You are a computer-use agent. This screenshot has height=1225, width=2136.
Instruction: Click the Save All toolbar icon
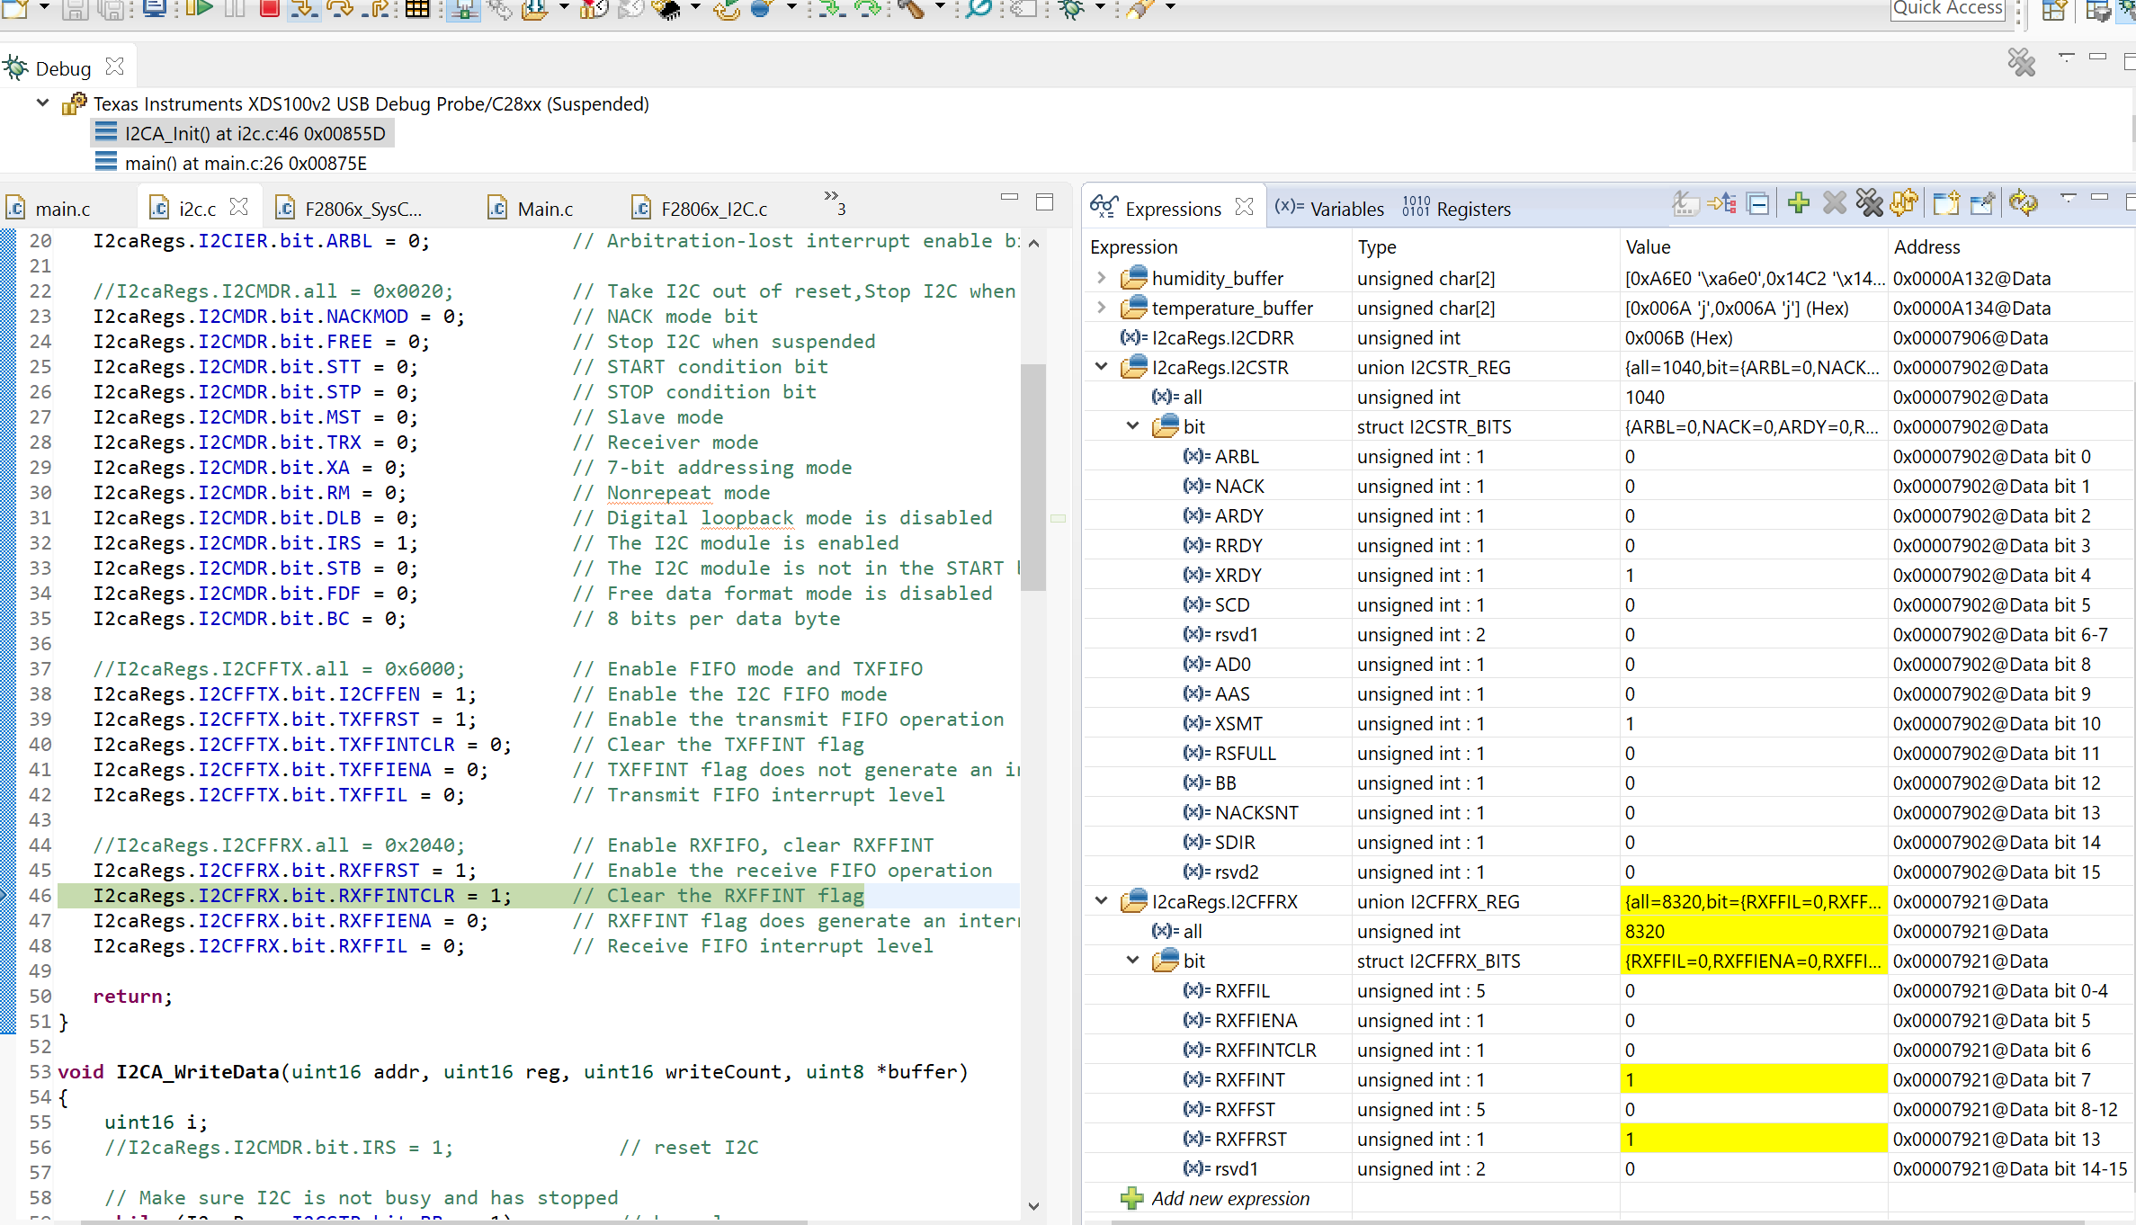[x=111, y=8]
